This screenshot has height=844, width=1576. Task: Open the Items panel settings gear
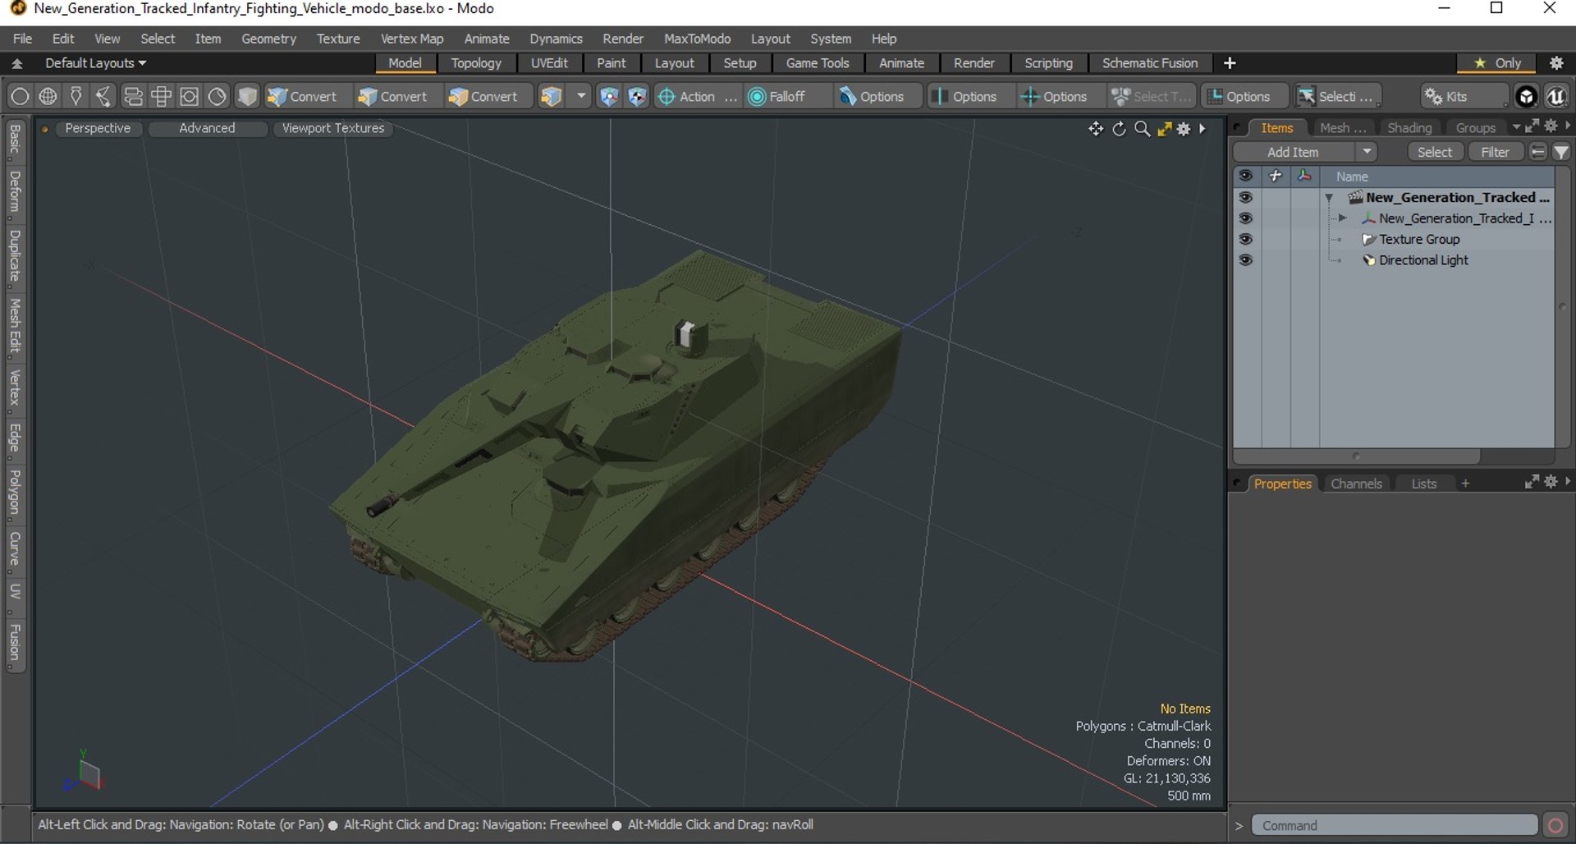tap(1551, 126)
